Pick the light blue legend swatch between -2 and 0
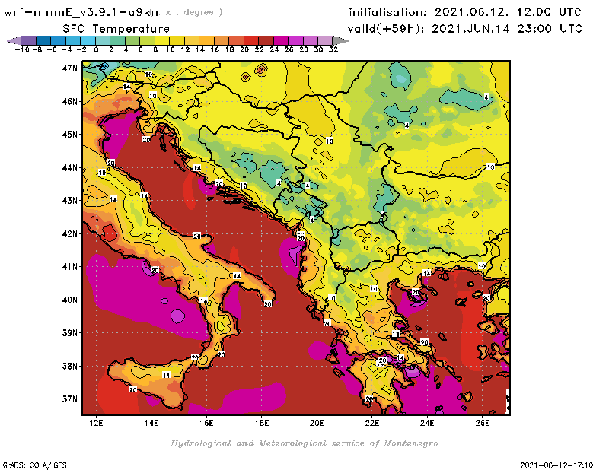Viewport: 609px width, 470px height. coord(88,40)
